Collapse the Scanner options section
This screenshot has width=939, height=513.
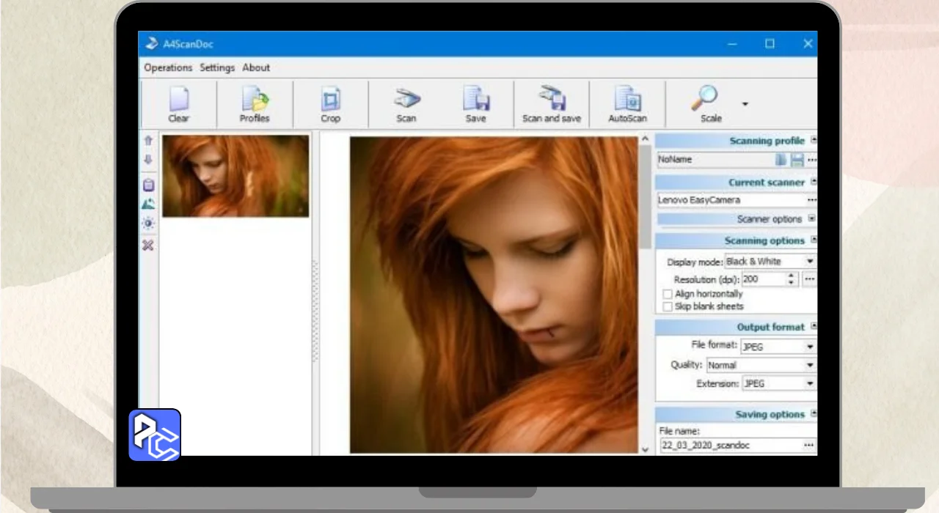pos(811,218)
